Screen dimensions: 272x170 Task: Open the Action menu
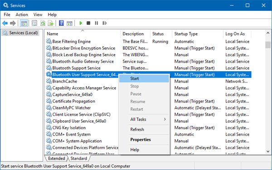click(22, 15)
